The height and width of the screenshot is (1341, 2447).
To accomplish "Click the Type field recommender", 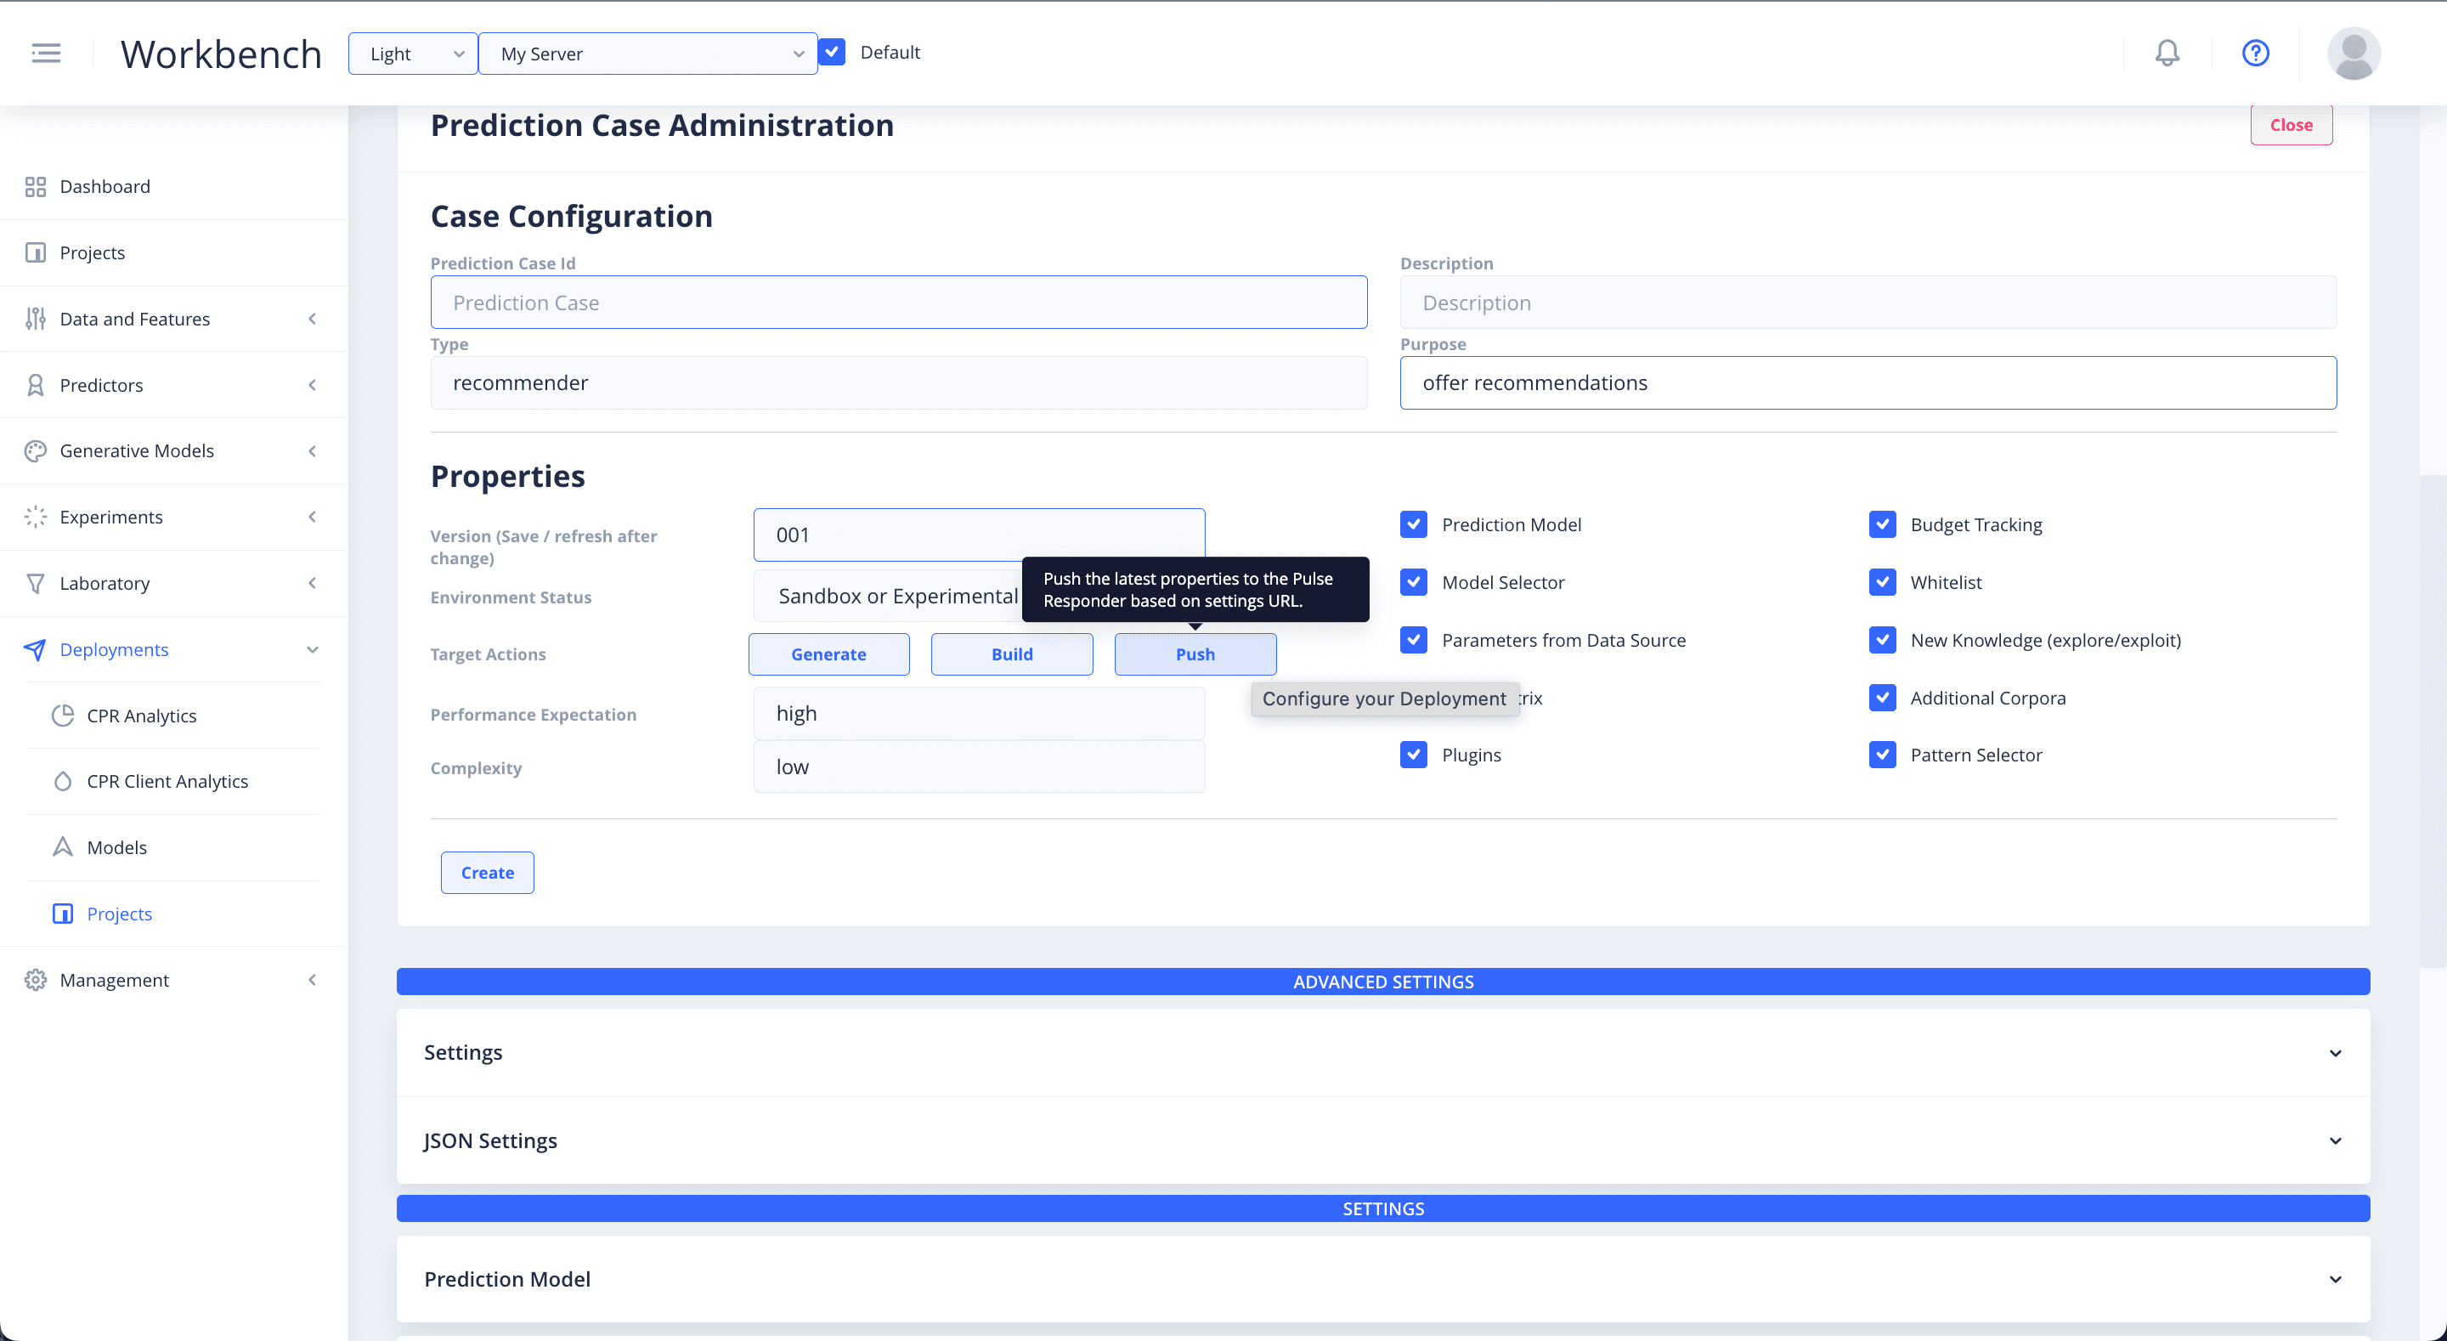I will [899, 383].
